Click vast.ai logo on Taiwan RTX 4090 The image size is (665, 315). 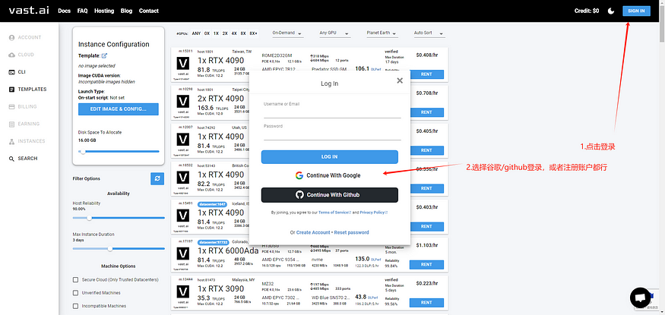(183, 64)
